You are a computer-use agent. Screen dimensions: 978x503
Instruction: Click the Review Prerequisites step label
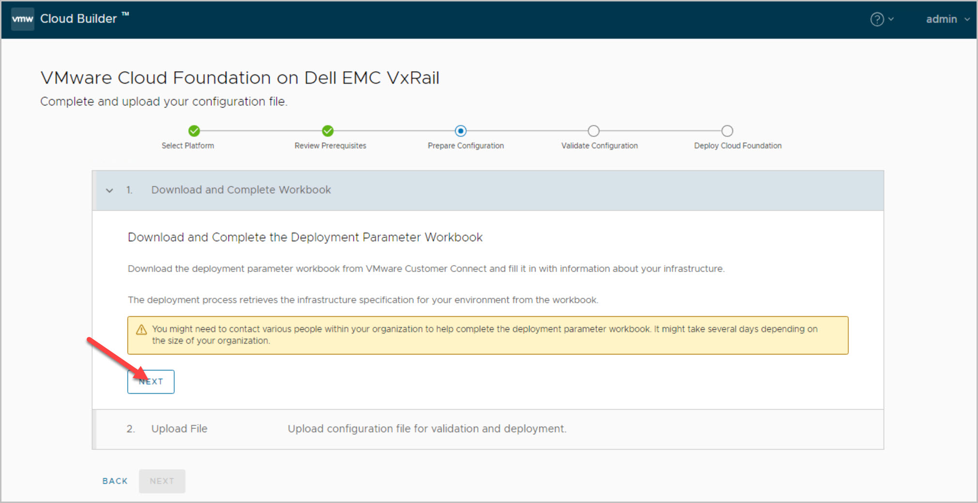330,146
